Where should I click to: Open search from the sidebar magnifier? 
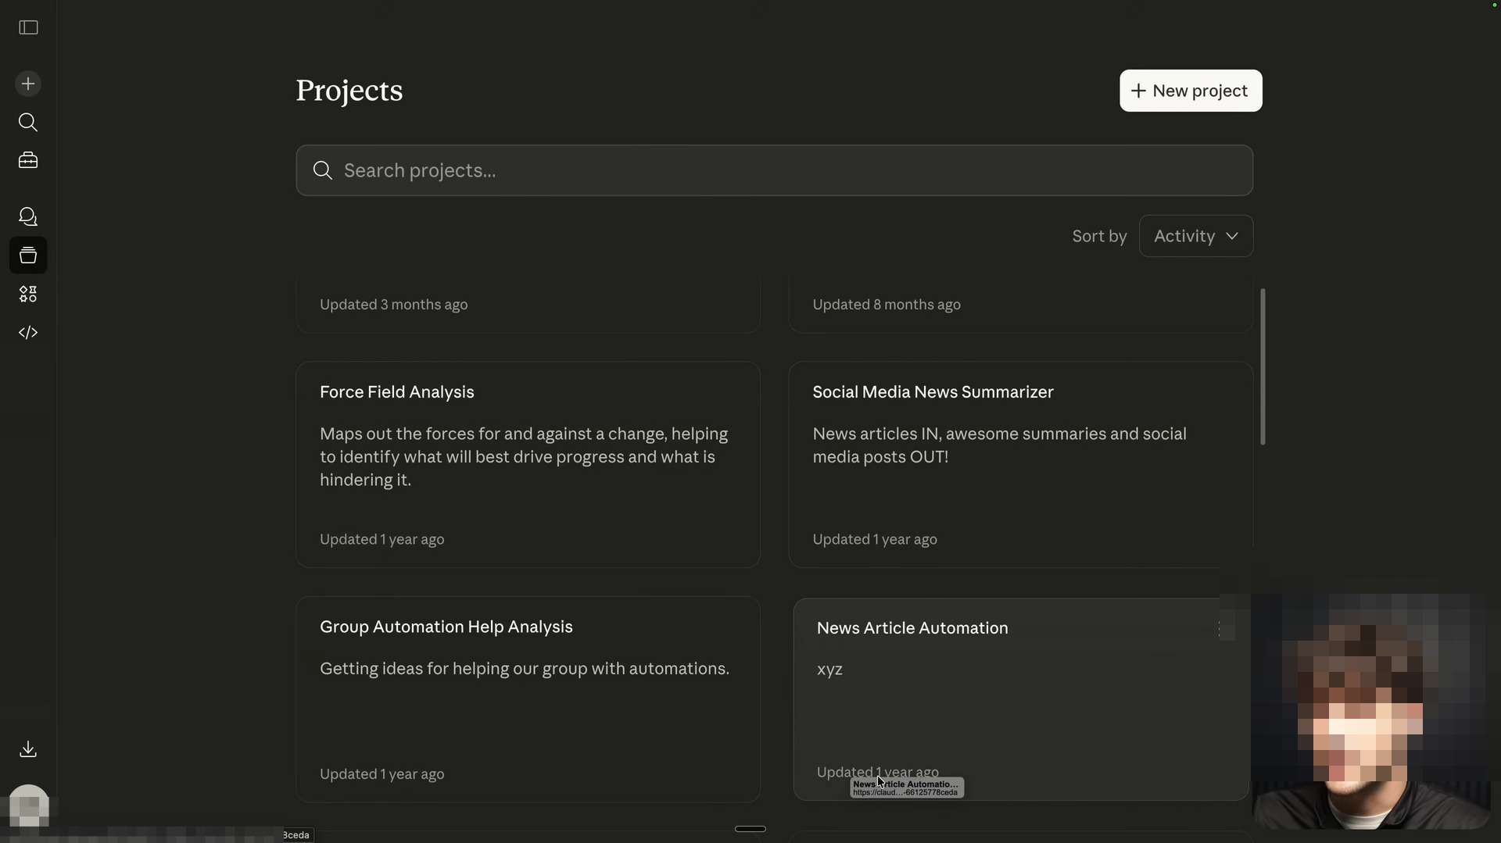tap(28, 122)
